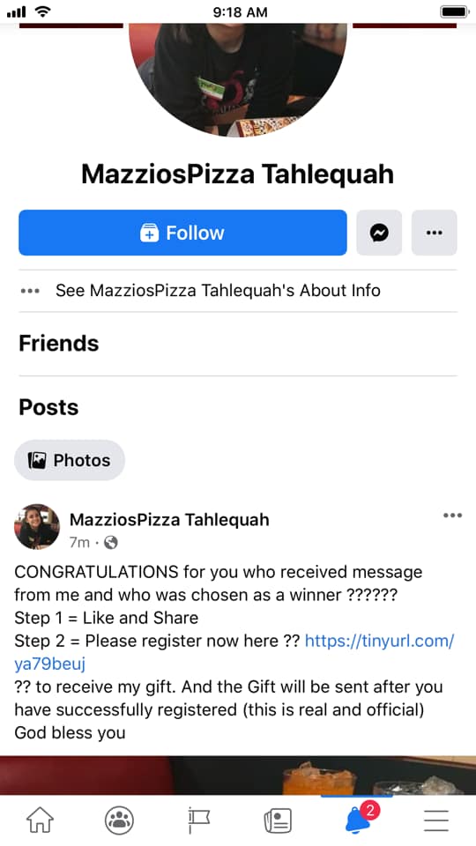Viewport: 476px width, 846px height.
Task: Tap the post author's small avatar
Action: coord(37,527)
